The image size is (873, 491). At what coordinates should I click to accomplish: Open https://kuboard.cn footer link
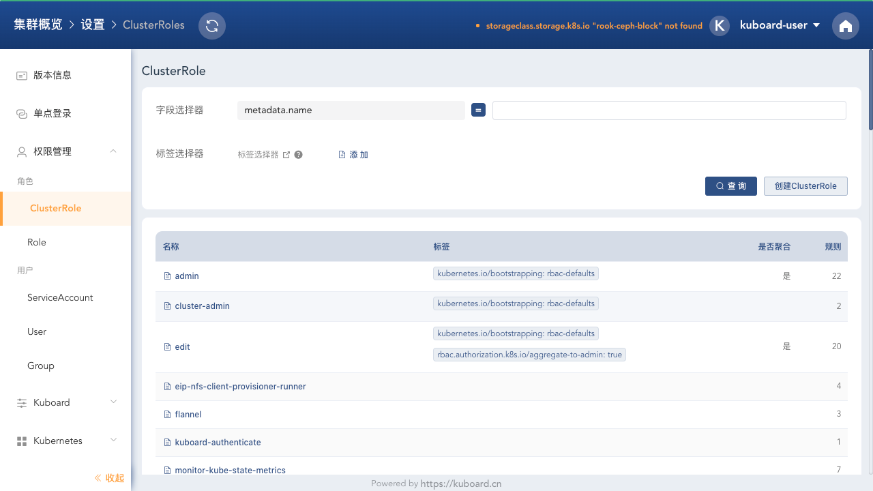(x=461, y=483)
